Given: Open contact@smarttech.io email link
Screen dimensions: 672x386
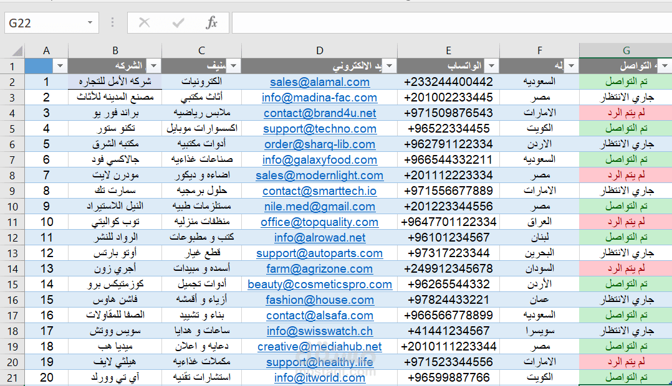Looking at the screenshot, I should (x=319, y=191).
